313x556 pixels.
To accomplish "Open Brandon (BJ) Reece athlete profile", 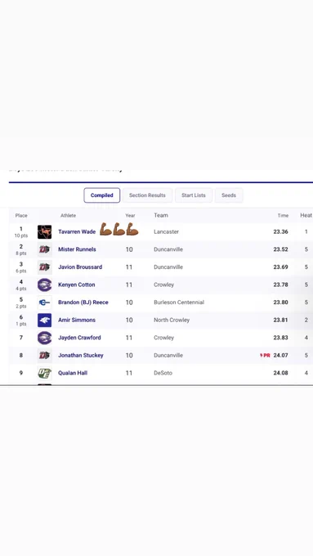I will pos(83,303).
